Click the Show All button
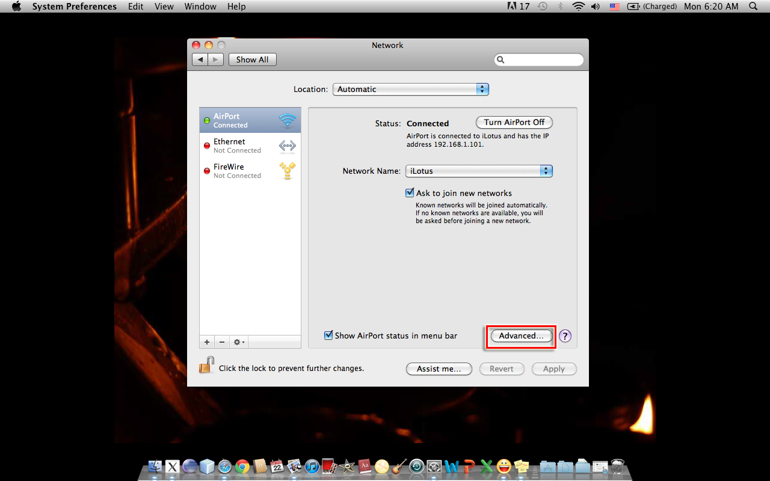The height and width of the screenshot is (481, 770). 253,60
